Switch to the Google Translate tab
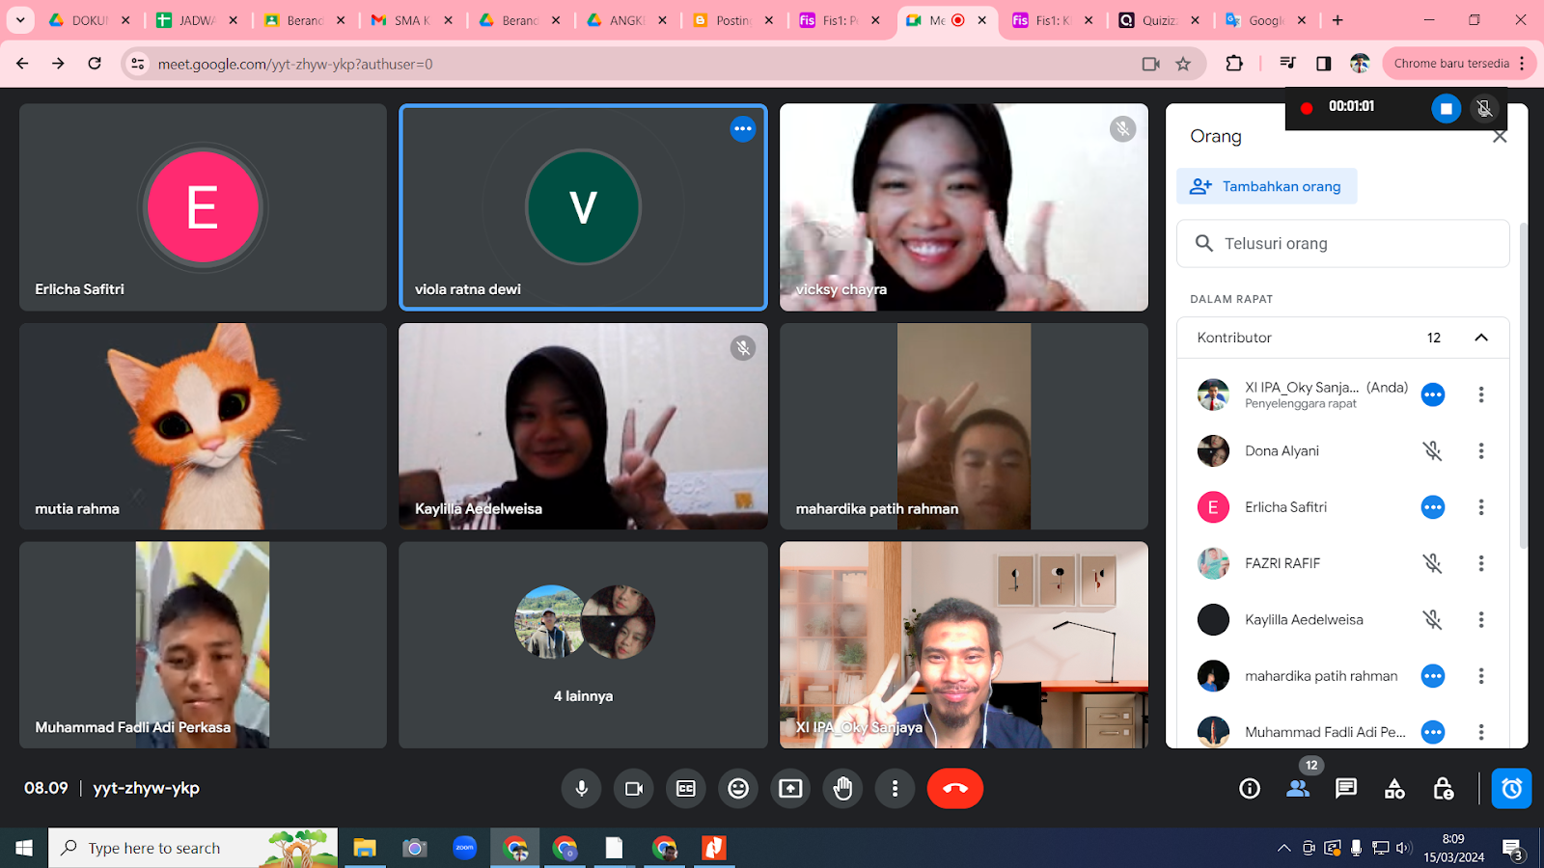1544x868 pixels. tap(1265, 20)
